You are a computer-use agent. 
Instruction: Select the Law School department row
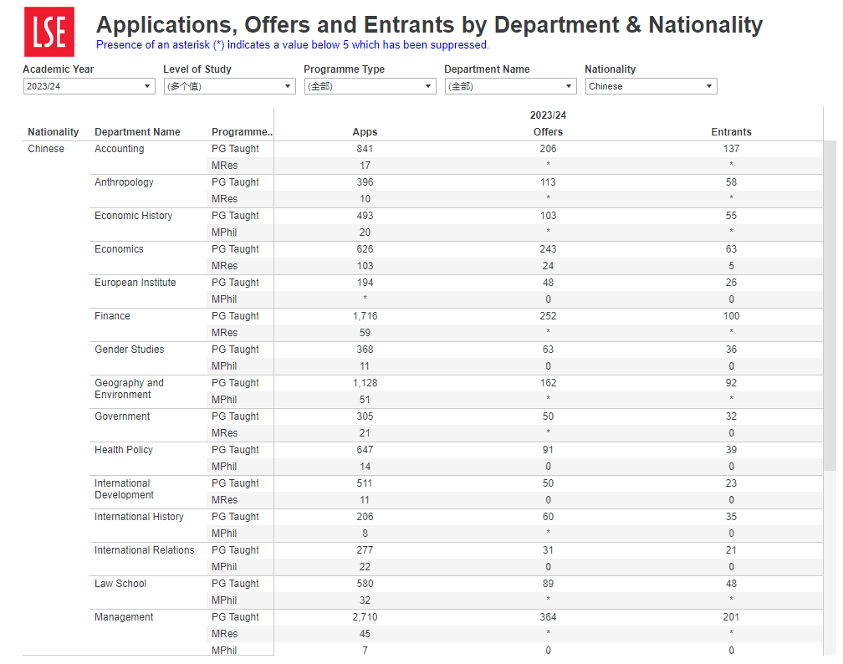[x=120, y=584]
